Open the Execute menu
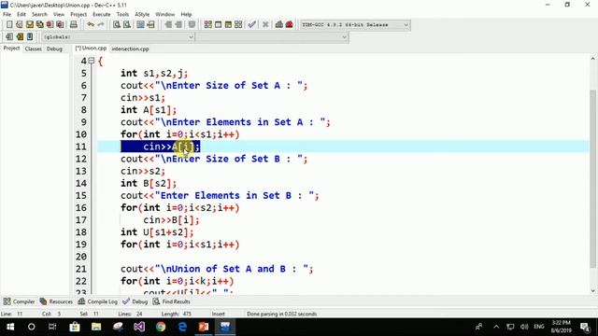This screenshot has height=336, width=598. pos(102,14)
